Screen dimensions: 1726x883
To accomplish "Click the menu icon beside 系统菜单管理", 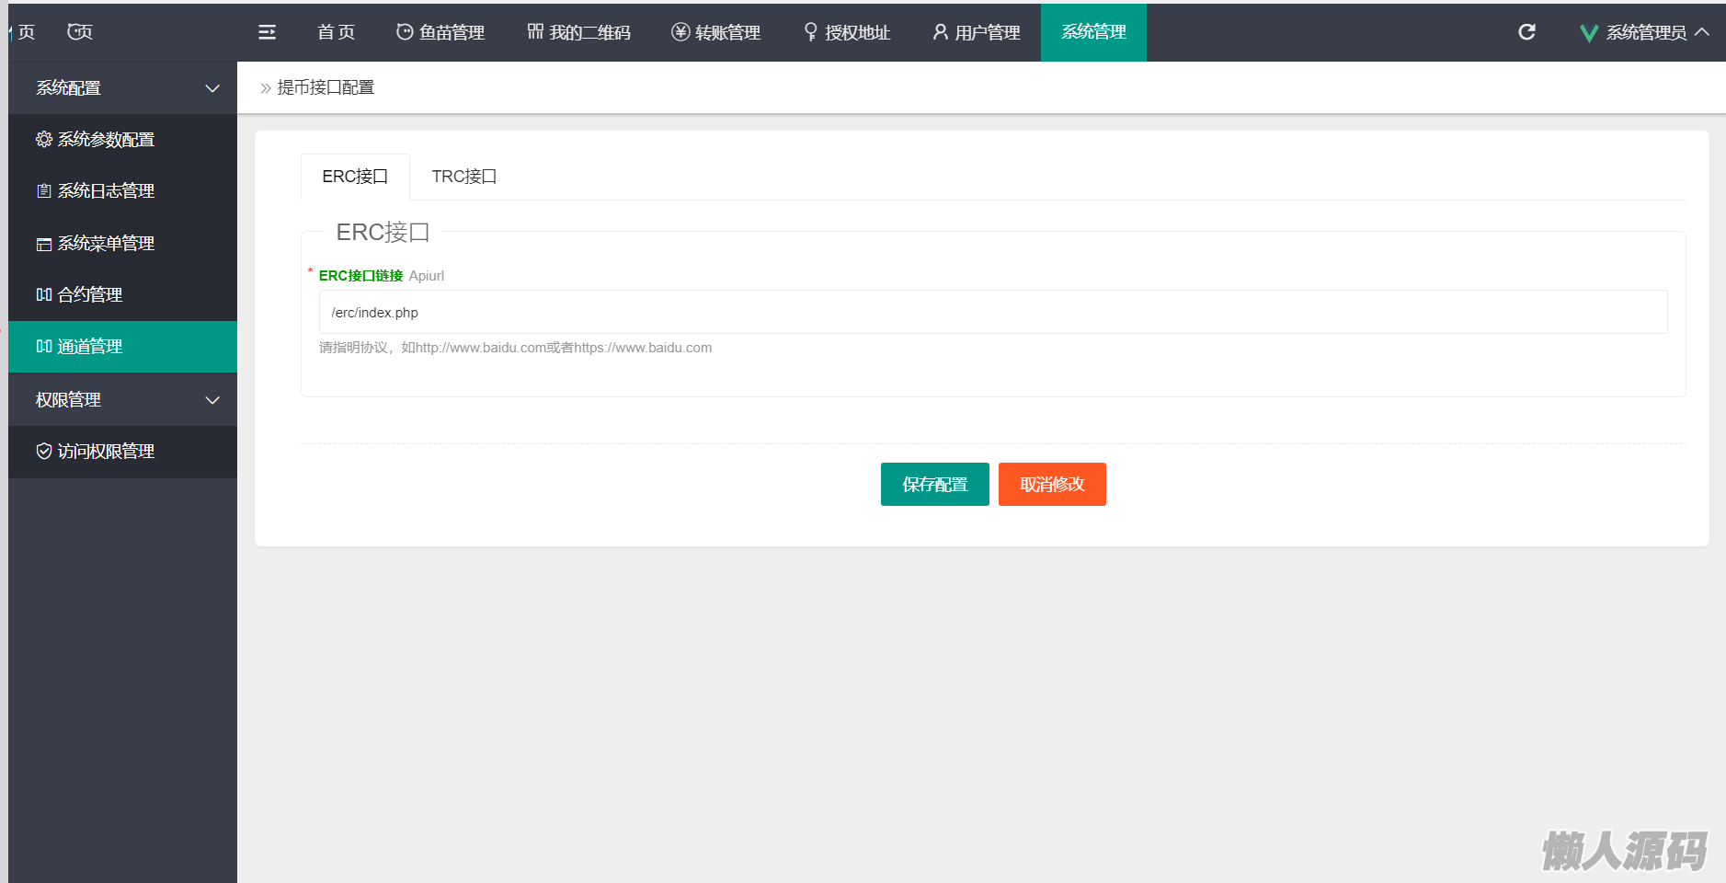I will coord(44,244).
